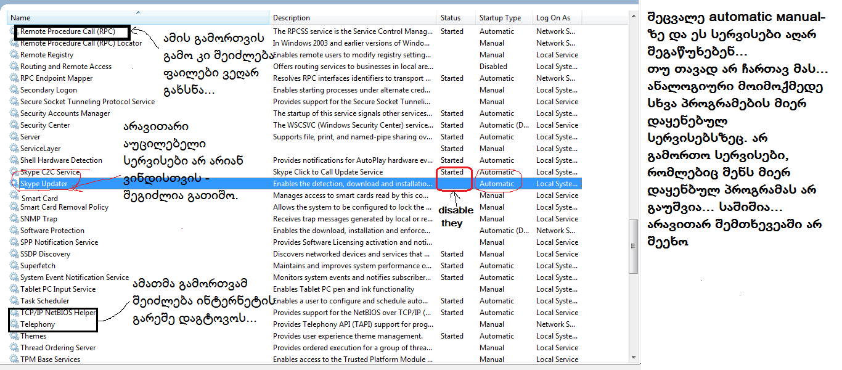Image resolution: width=842 pixels, height=370 pixels.
Task: Select the Software Protection service
Action: (52, 231)
